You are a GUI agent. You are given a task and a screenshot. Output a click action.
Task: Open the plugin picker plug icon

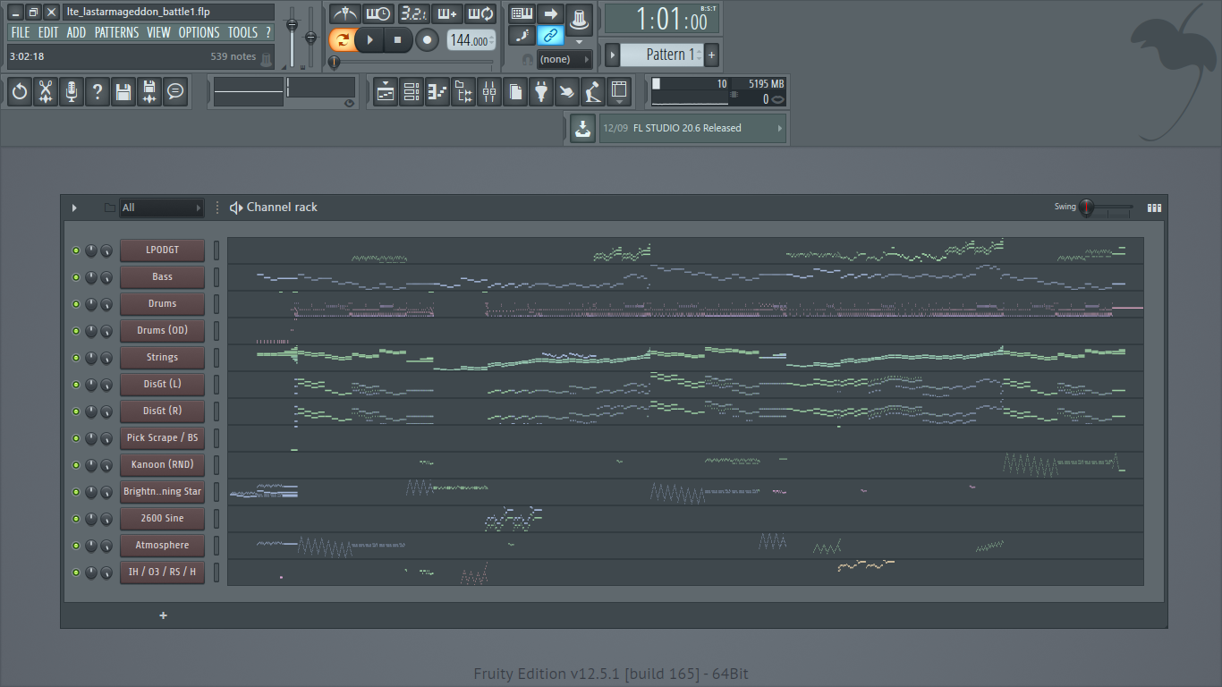541,91
